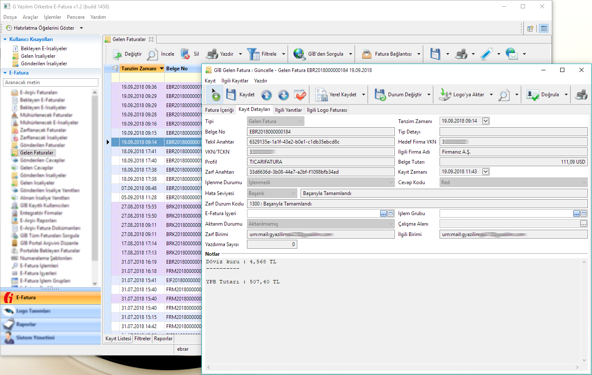The height and width of the screenshot is (375, 592).
Task: Select Gelen İrsaliyeler shortcut in sidebar
Action: [x=38, y=56]
